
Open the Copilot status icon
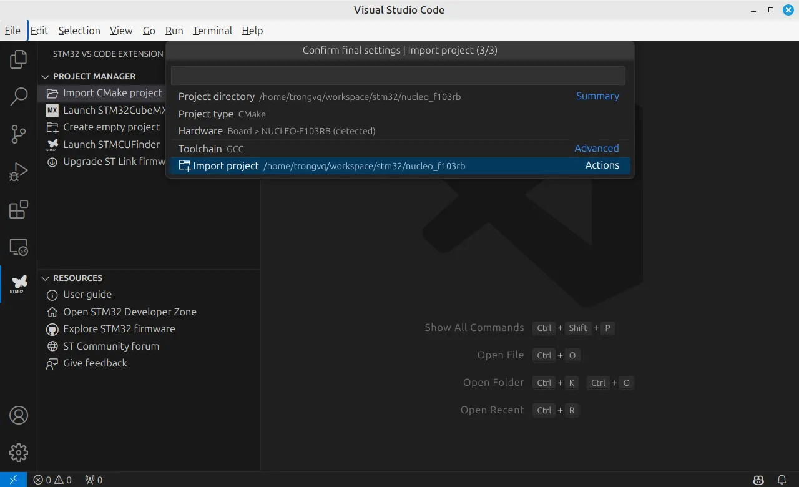tap(758, 480)
